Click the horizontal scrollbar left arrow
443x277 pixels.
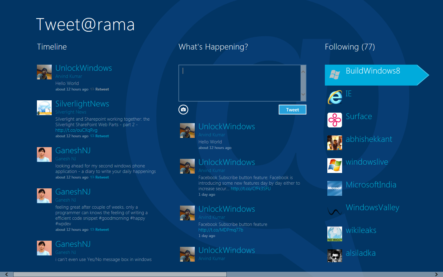click(6, 274)
